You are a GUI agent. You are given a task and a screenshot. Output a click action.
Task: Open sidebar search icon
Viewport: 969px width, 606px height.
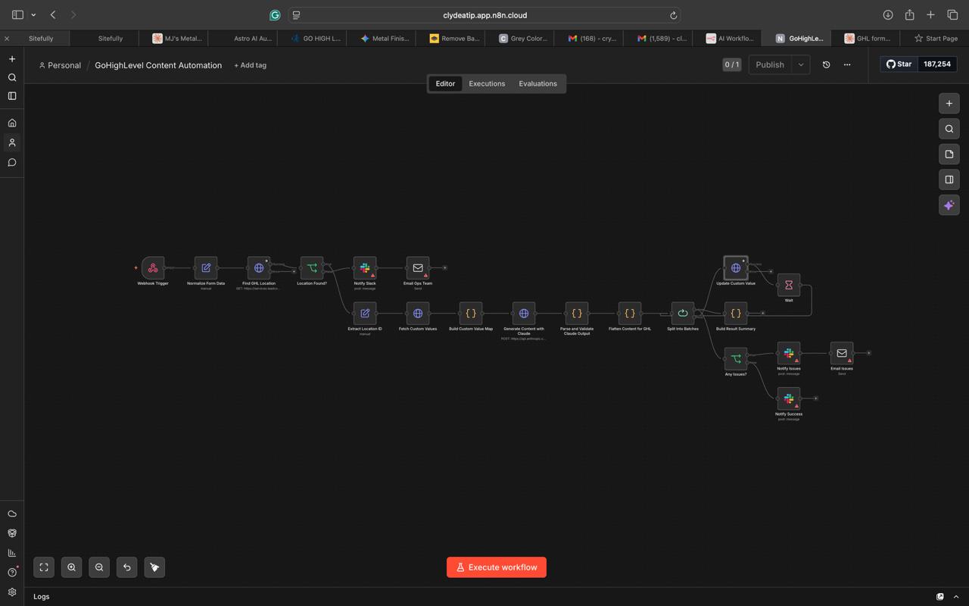pyautogui.click(x=12, y=78)
